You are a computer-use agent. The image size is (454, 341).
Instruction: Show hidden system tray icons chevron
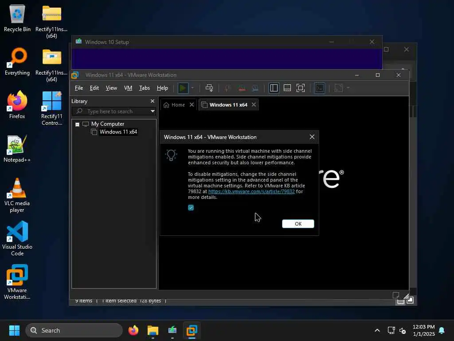(377, 330)
